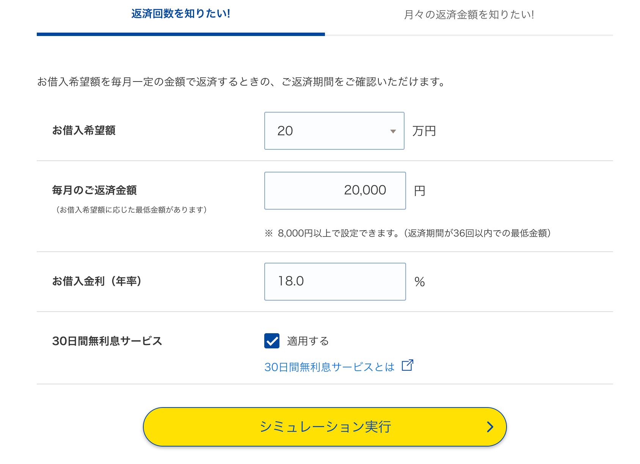
Task: Click the お借入金利（年率） row label
Action: click(x=97, y=281)
